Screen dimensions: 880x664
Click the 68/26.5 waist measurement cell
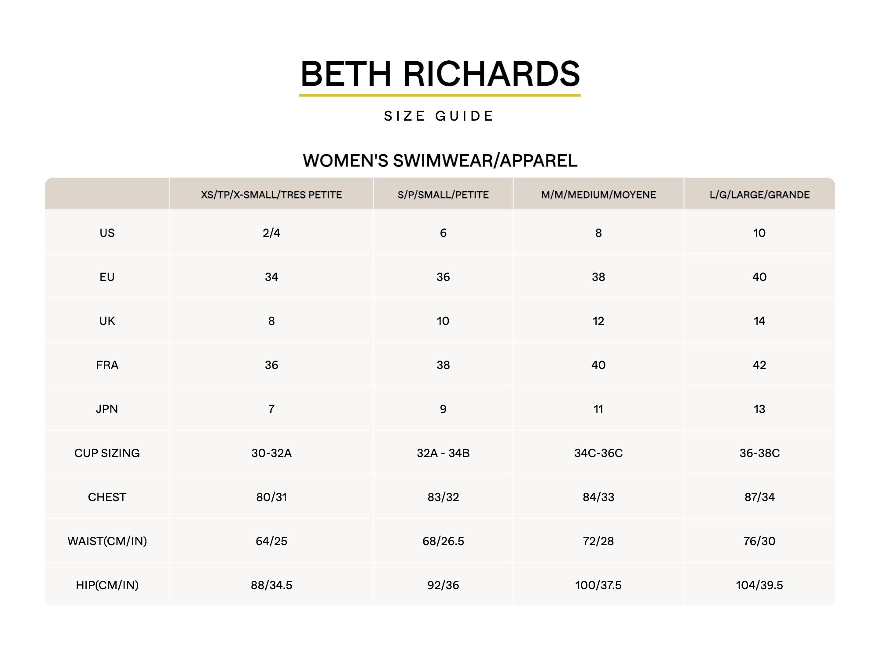click(443, 541)
